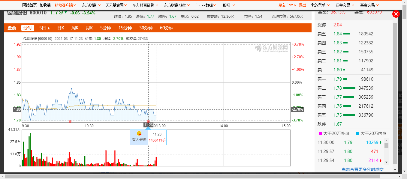Click the 买三 price 1.77

338,97
